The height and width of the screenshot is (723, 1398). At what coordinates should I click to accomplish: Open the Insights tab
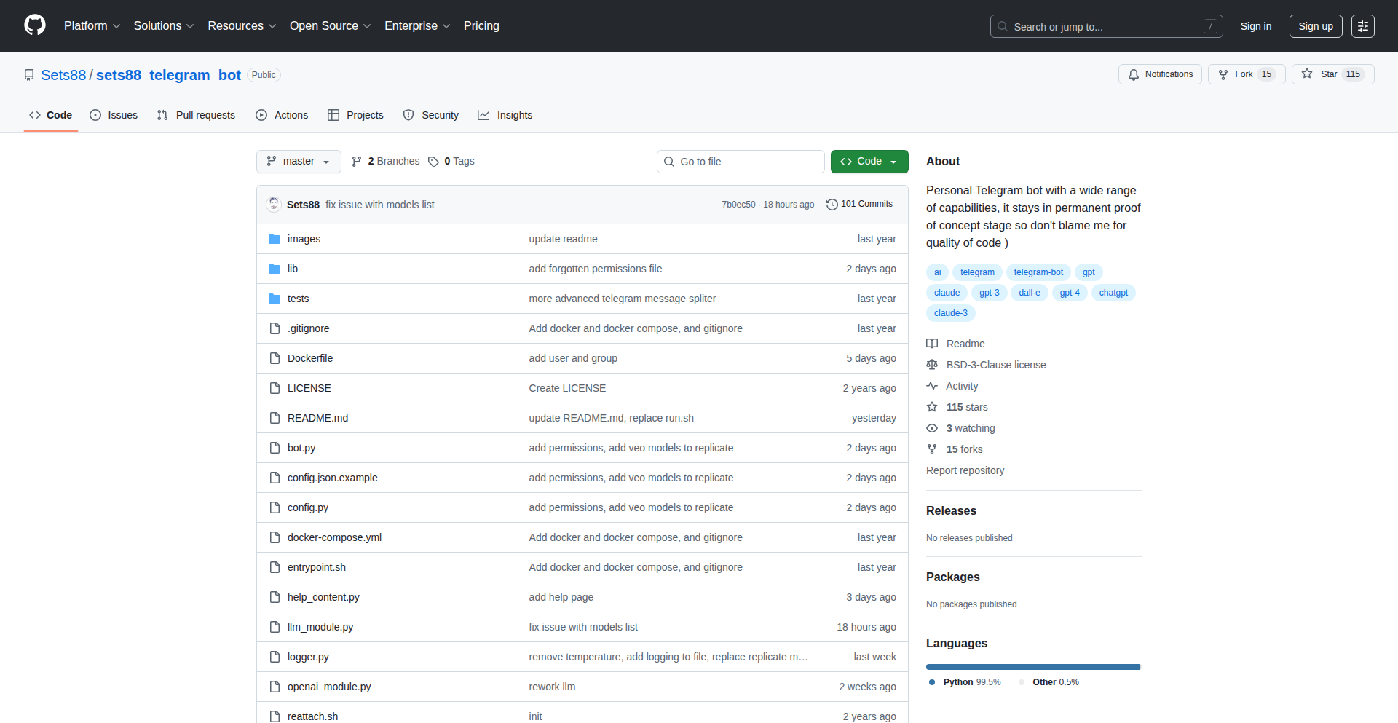click(x=505, y=114)
